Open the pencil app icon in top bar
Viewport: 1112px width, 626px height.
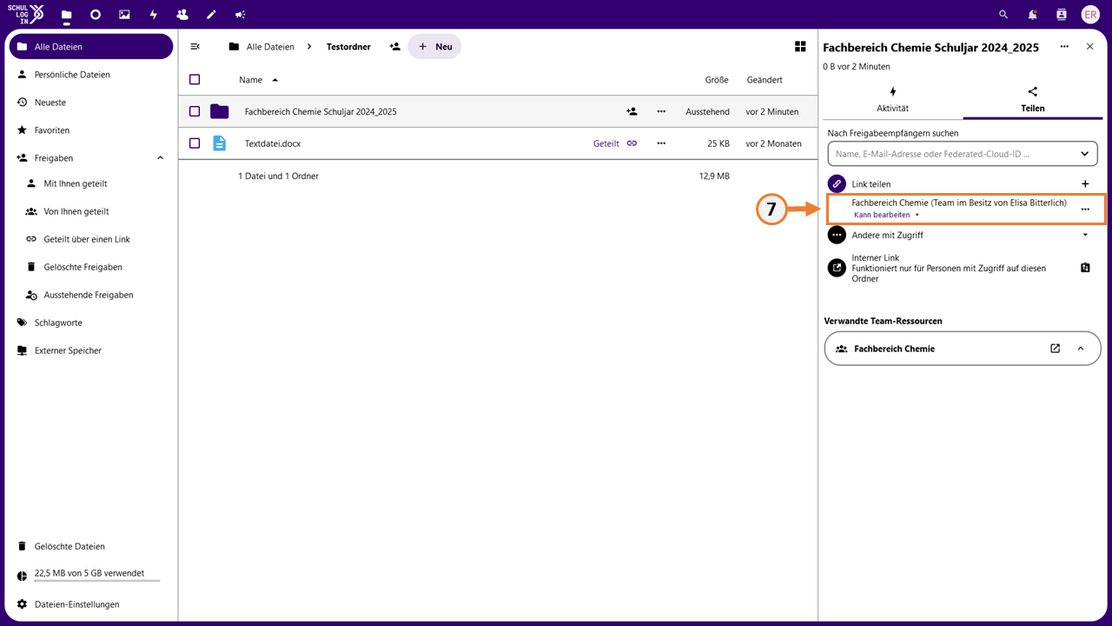pos(211,15)
